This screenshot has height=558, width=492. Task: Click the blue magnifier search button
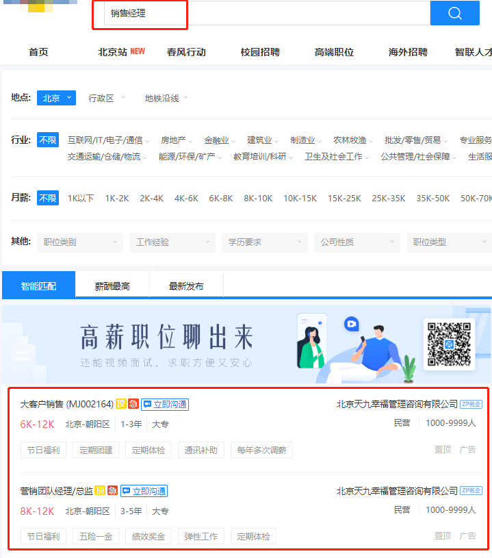click(x=454, y=13)
